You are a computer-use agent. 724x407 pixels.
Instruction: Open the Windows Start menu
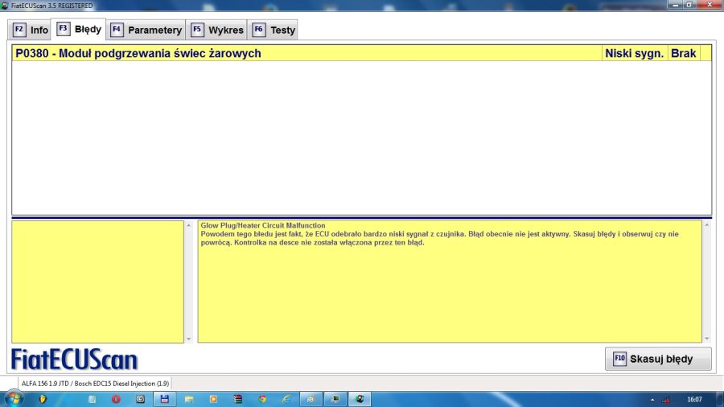(13, 399)
